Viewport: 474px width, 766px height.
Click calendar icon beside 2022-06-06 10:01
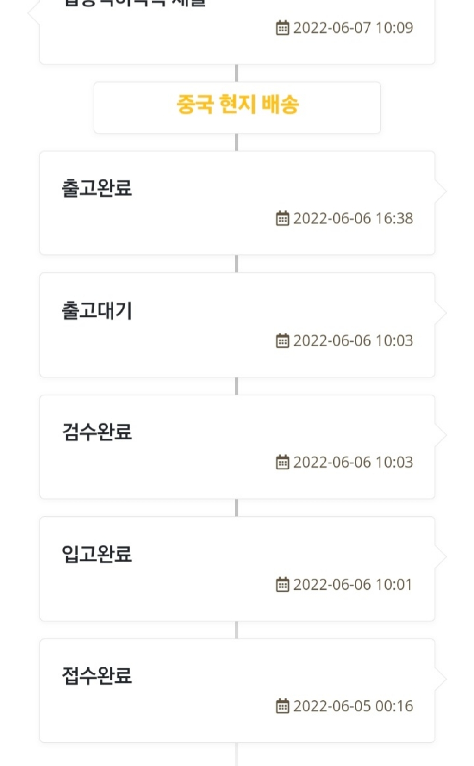pyautogui.click(x=282, y=584)
